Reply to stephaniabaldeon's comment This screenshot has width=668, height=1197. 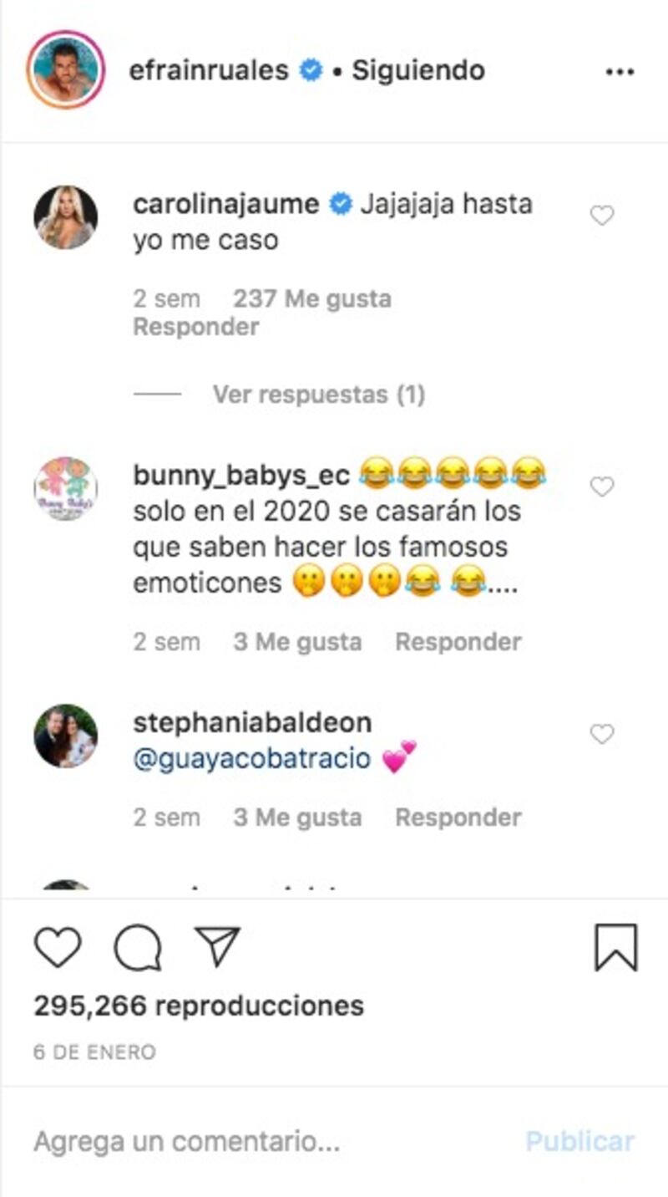pyautogui.click(x=458, y=818)
